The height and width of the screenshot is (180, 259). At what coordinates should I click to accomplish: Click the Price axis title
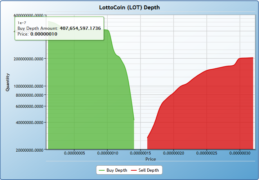pos(151,159)
